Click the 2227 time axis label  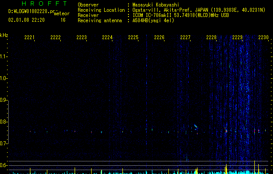click(185, 37)
